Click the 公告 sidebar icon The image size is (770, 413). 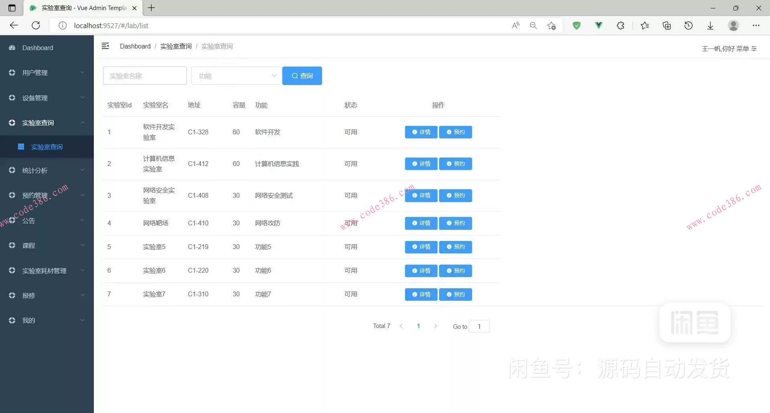pyautogui.click(x=12, y=220)
